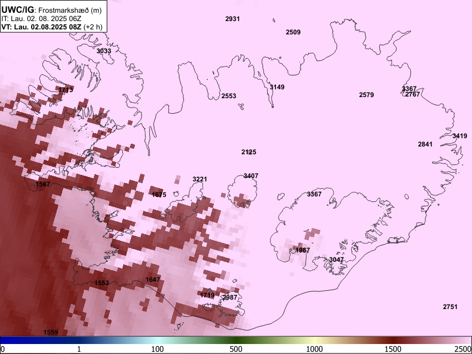The width and height of the screenshot is (472, 354).
Task: Click the 1559 value label
Action: click(x=51, y=333)
